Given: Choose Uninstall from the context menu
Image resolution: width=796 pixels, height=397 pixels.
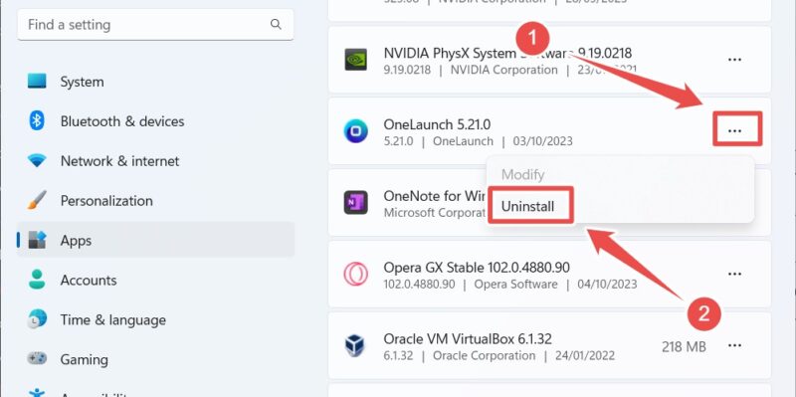Looking at the screenshot, I should (x=528, y=206).
